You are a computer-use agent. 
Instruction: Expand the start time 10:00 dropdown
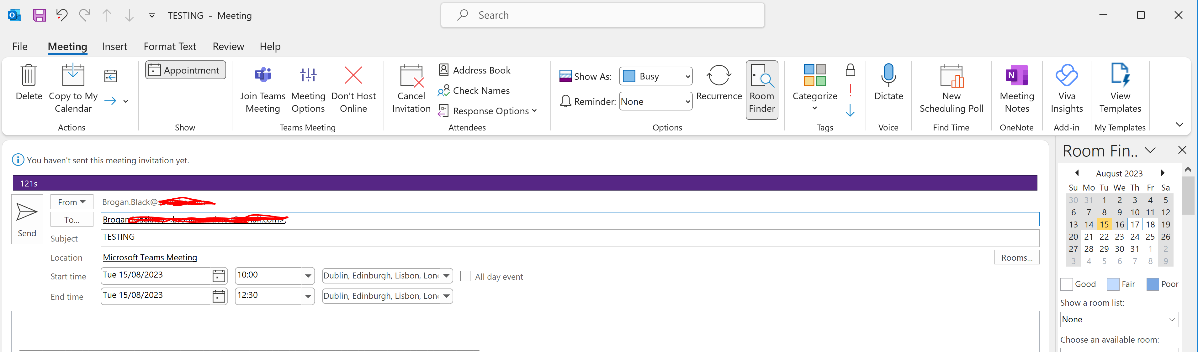[x=307, y=275]
